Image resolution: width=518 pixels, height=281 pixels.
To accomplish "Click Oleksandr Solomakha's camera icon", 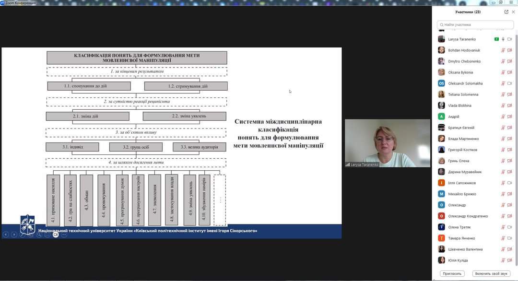I will [x=510, y=83].
